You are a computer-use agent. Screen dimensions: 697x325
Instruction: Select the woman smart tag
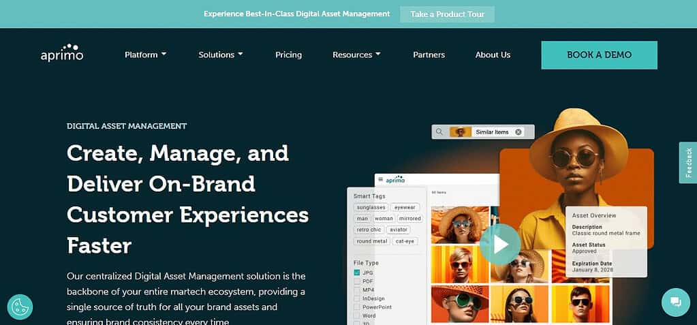point(384,219)
